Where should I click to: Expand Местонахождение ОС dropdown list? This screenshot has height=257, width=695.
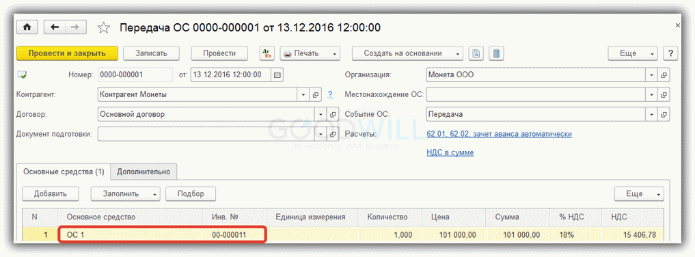tap(651, 94)
